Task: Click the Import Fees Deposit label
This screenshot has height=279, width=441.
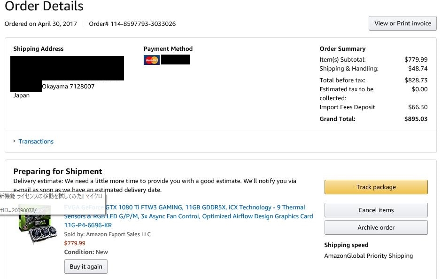Action: [x=347, y=107]
